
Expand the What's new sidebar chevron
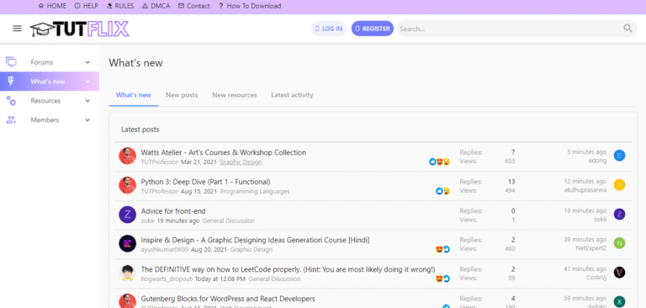[87, 82]
